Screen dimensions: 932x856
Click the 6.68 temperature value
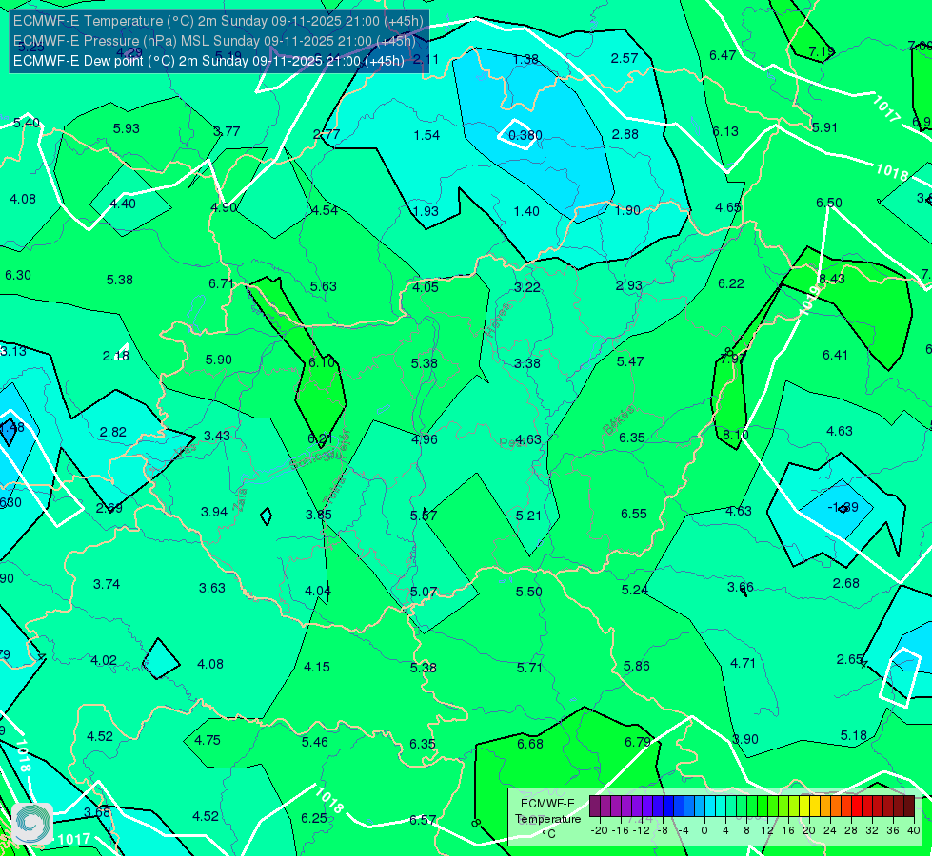pyautogui.click(x=530, y=744)
